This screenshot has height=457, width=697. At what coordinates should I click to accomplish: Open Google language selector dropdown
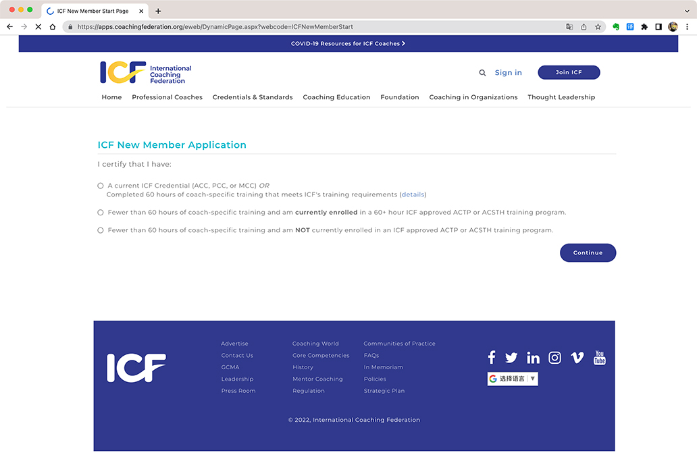click(x=513, y=379)
